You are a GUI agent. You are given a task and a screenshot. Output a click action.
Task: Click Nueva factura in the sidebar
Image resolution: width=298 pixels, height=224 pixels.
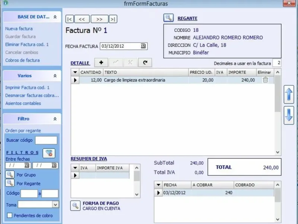click(19, 28)
